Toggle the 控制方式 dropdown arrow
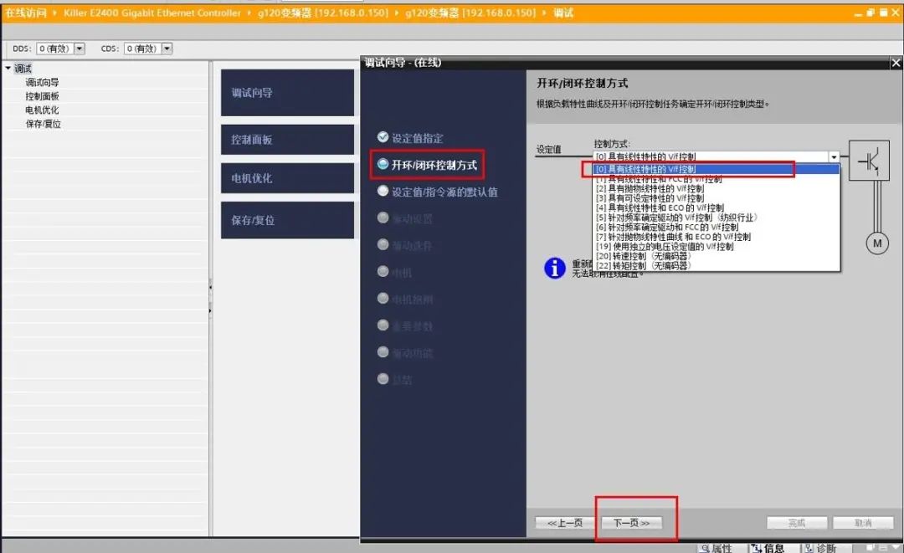The height and width of the screenshot is (553, 904). (x=834, y=156)
